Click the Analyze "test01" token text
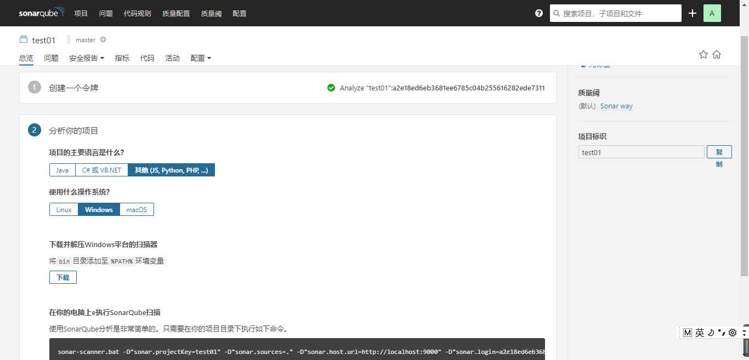The image size is (749, 360). tap(442, 88)
